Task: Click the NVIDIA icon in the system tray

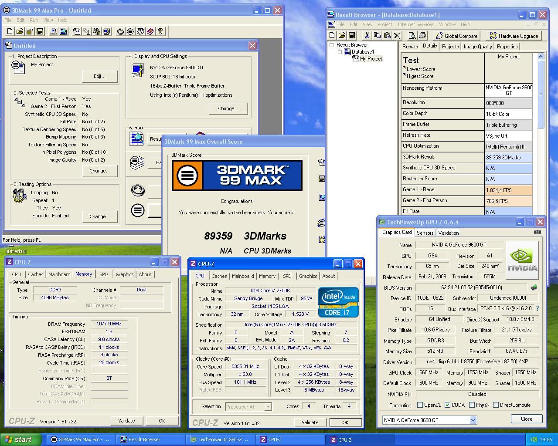Action: point(533,440)
